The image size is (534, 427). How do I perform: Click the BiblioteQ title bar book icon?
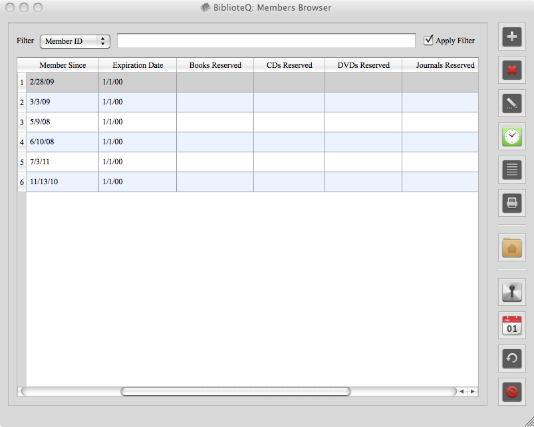[205, 7]
